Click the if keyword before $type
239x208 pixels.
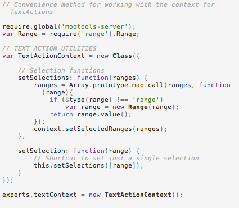coord(53,100)
